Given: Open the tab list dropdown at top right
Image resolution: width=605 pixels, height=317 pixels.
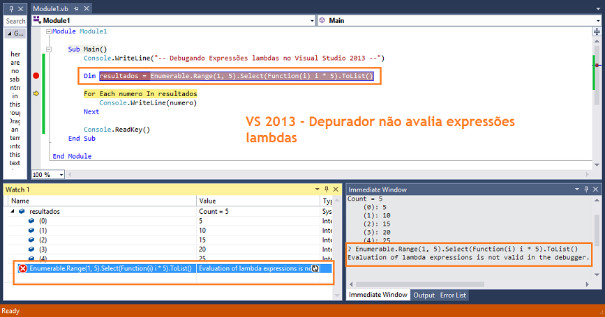Looking at the screenshot, I should 598,8.
